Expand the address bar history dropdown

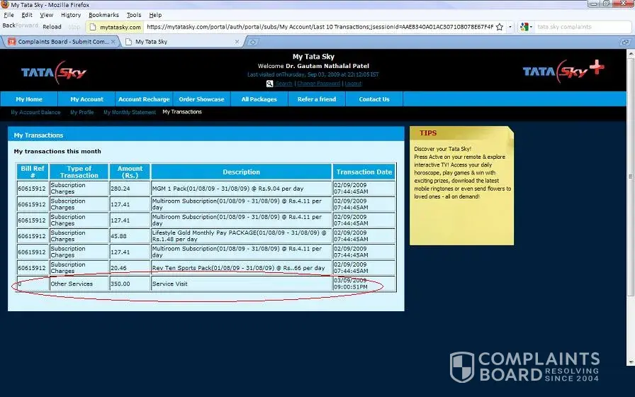point(510,27)
